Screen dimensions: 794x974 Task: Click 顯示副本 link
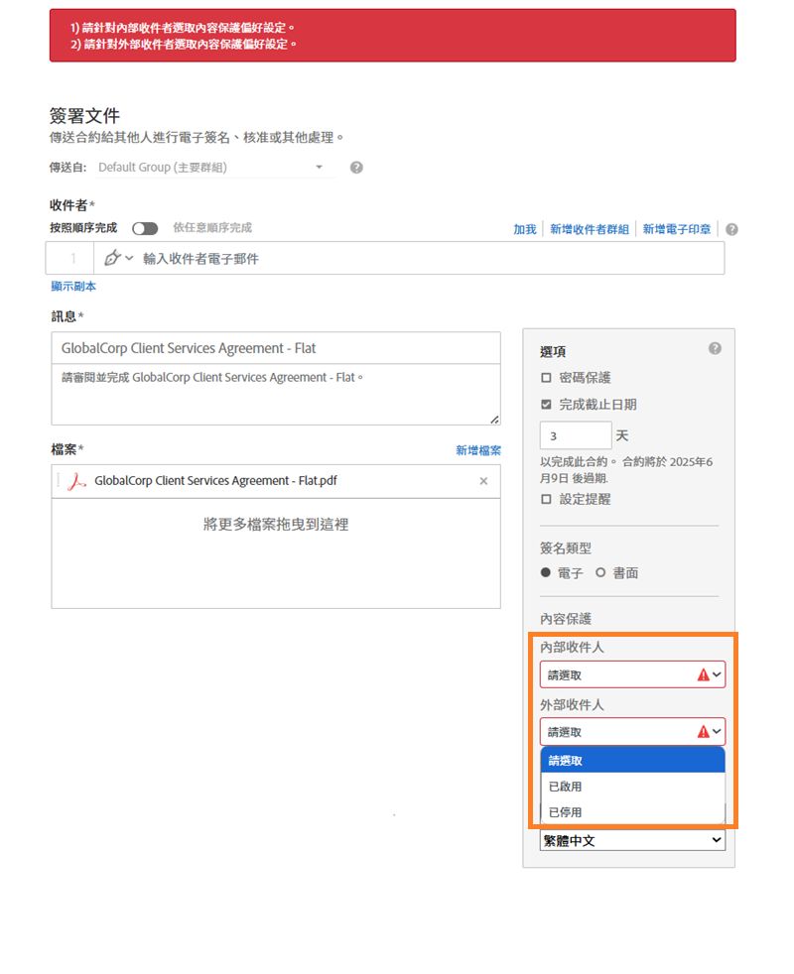pyautogui.click(x=73, y=287)
